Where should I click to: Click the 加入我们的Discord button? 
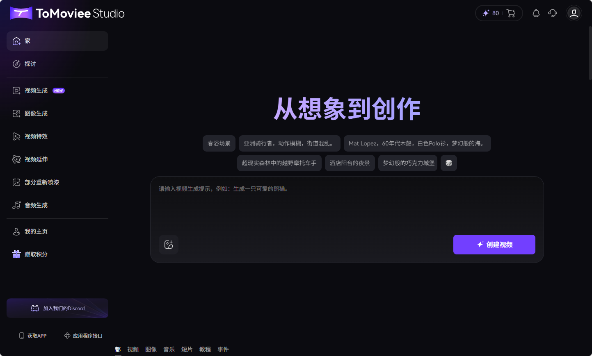57,308
